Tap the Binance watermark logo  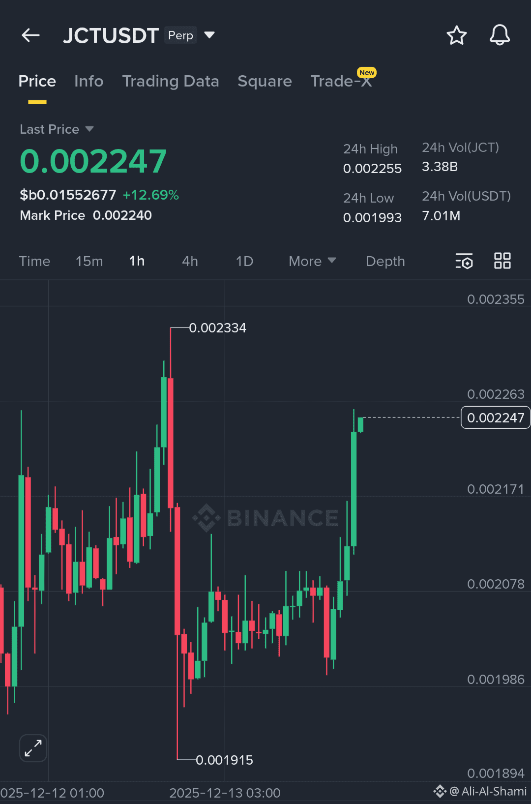coord(265,518)
